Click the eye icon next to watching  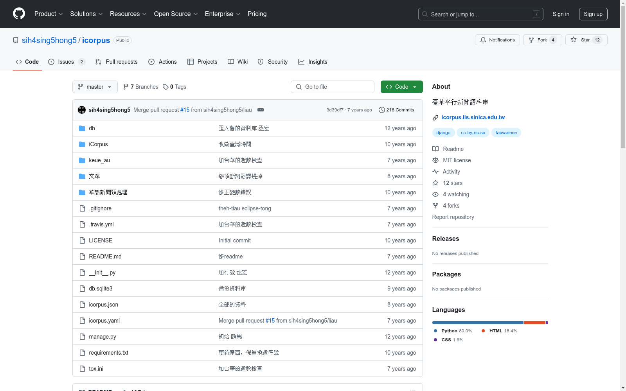click(x=435, y=194)
